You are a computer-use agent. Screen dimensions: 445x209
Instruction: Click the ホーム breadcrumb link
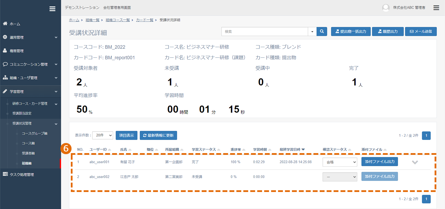(74, 20)
